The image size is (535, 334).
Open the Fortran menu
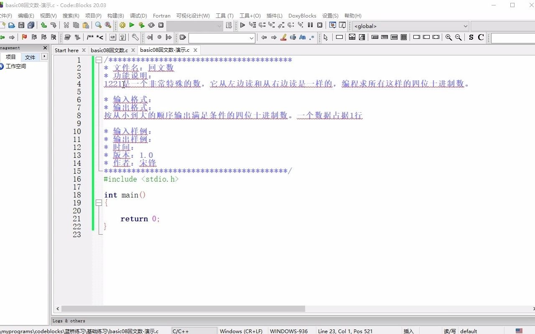click(x=162, y=16)
